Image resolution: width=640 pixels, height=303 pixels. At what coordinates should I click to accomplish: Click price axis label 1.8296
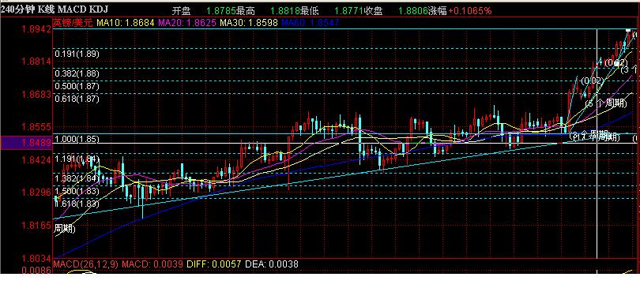(x=36, y=192)
